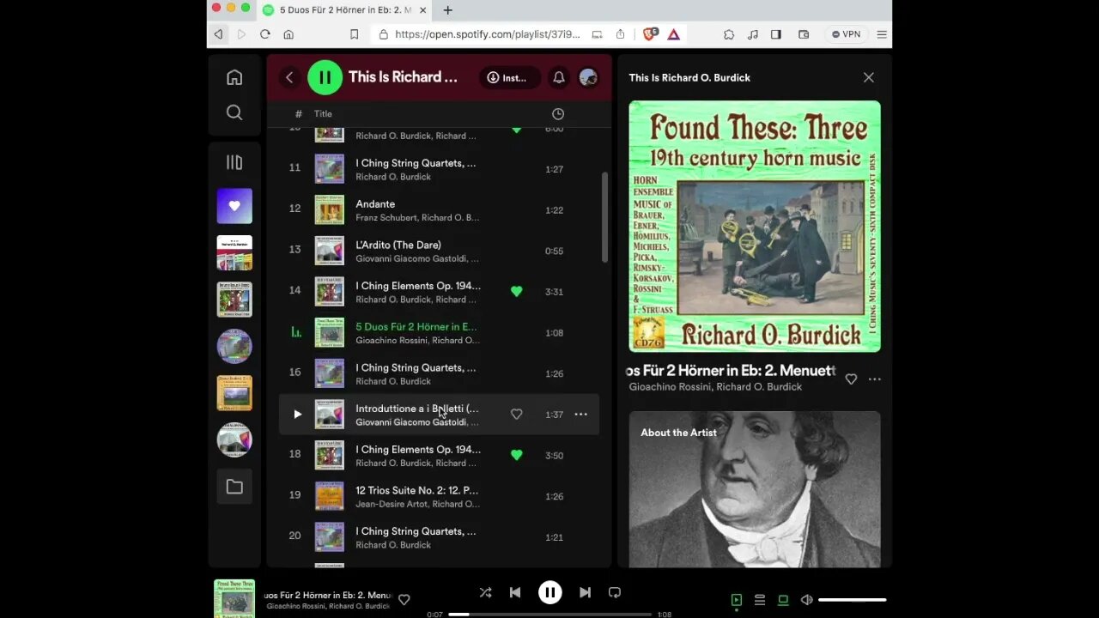The image size is (1099, 618).
Task: Open Liked Songs purple heart playlist
Action: (x=234, y=206)
